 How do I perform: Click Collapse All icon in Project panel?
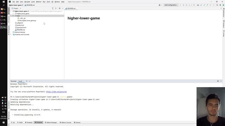click(56, 8)
